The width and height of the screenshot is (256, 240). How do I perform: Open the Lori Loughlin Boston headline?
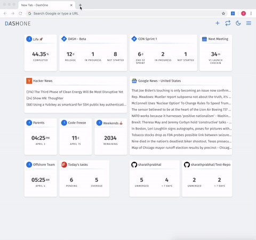[x=181, y=129]
